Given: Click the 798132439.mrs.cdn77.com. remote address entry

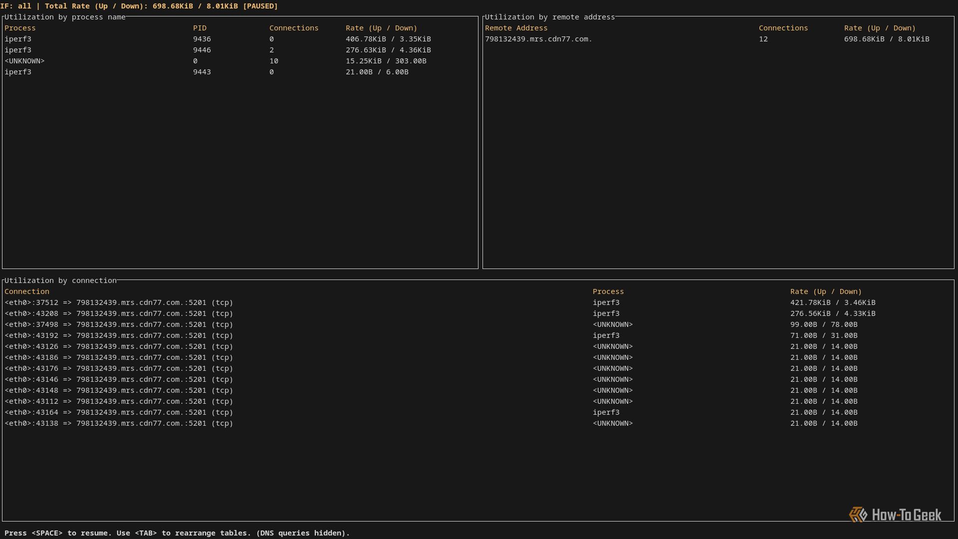Looking at the screenshot, I should (x=538, y=39).
